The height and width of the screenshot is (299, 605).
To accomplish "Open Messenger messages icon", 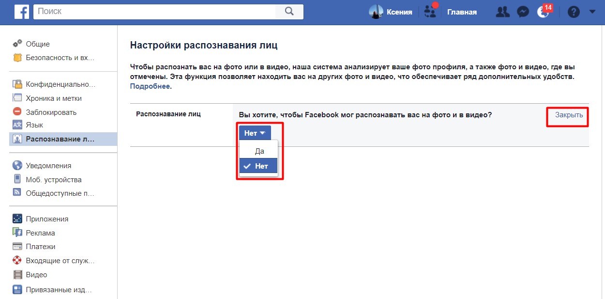I will [523, 12].
